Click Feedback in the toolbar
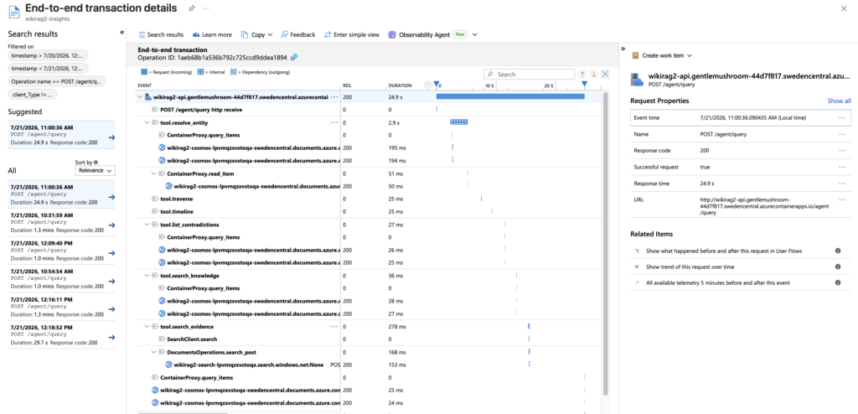Image resolution: width=858 pixels, height=414 pixels. pyautogui.click(x=297, y=34)
